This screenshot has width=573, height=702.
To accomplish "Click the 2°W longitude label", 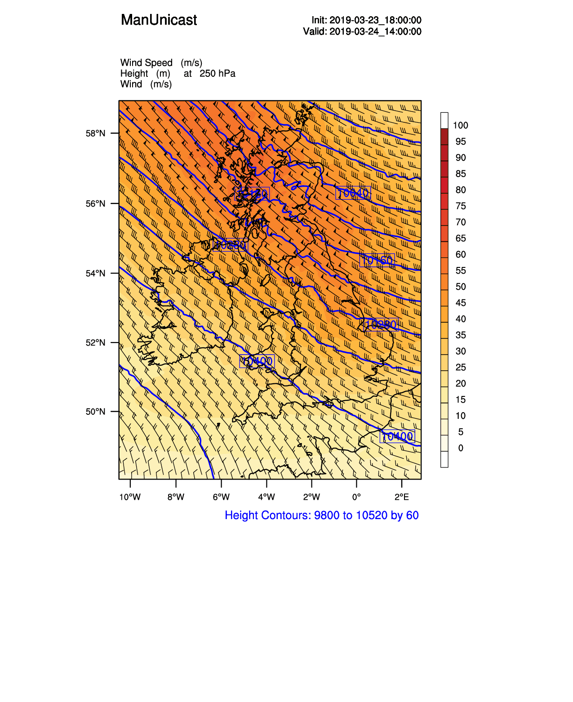I will (311, 497).
